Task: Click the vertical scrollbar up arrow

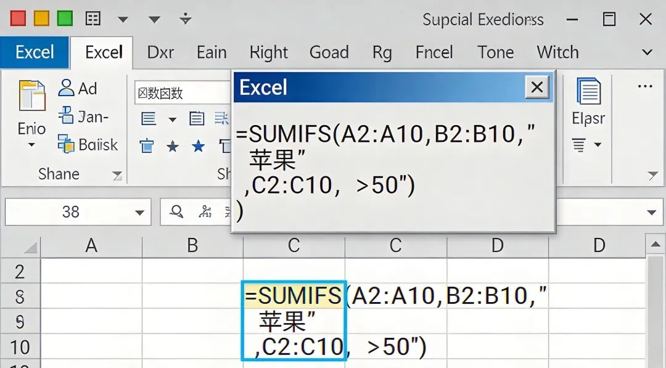Action: click(x=655, y=245)
